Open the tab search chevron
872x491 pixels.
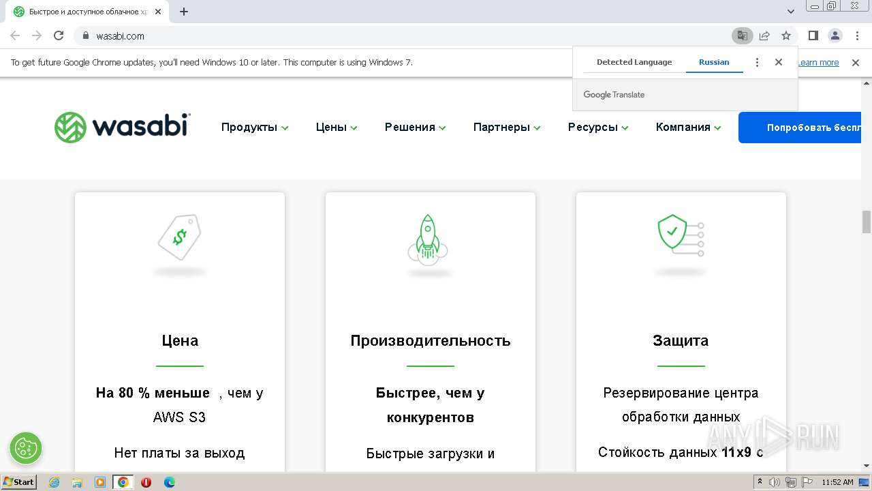[791, 12]
